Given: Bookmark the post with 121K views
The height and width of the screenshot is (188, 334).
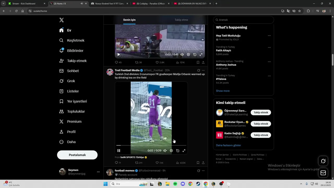Looking at the screenshot, I should pyautogui.click(x=198, y=62).
